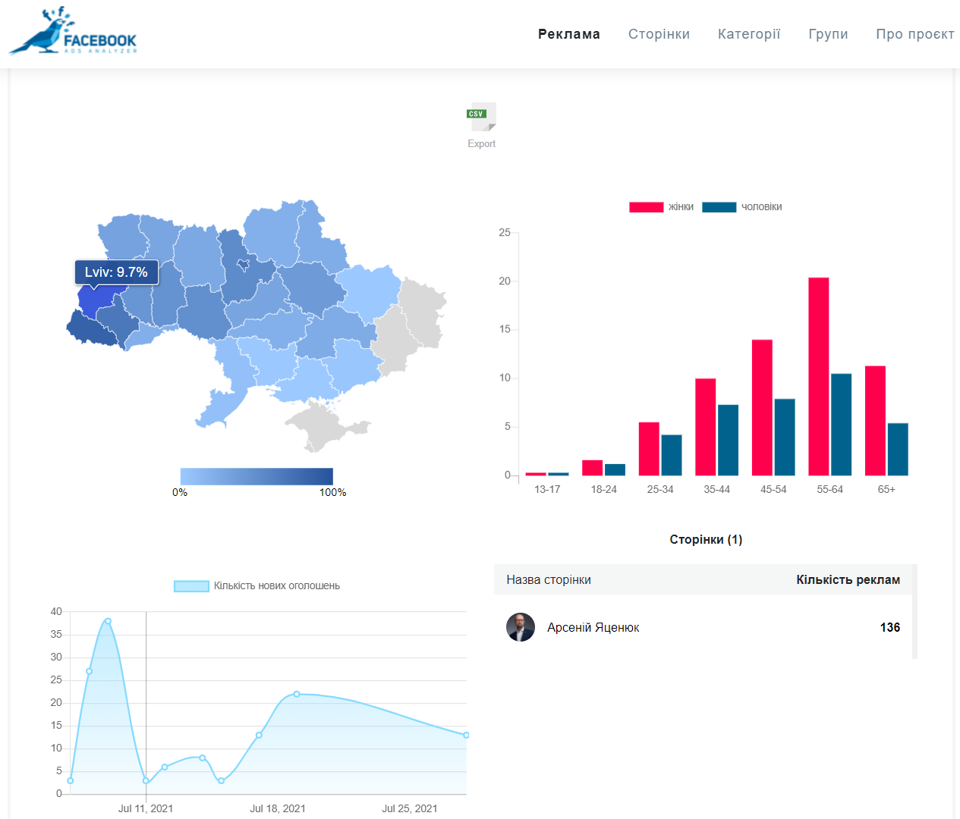The height and width of the screenshot is (819, 960).
Task: Click the 55-64 women bar
Action: [818, 376]
